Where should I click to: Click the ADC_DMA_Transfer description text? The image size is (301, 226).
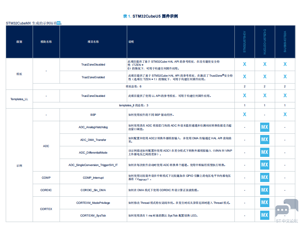click(x=180, y=140)
